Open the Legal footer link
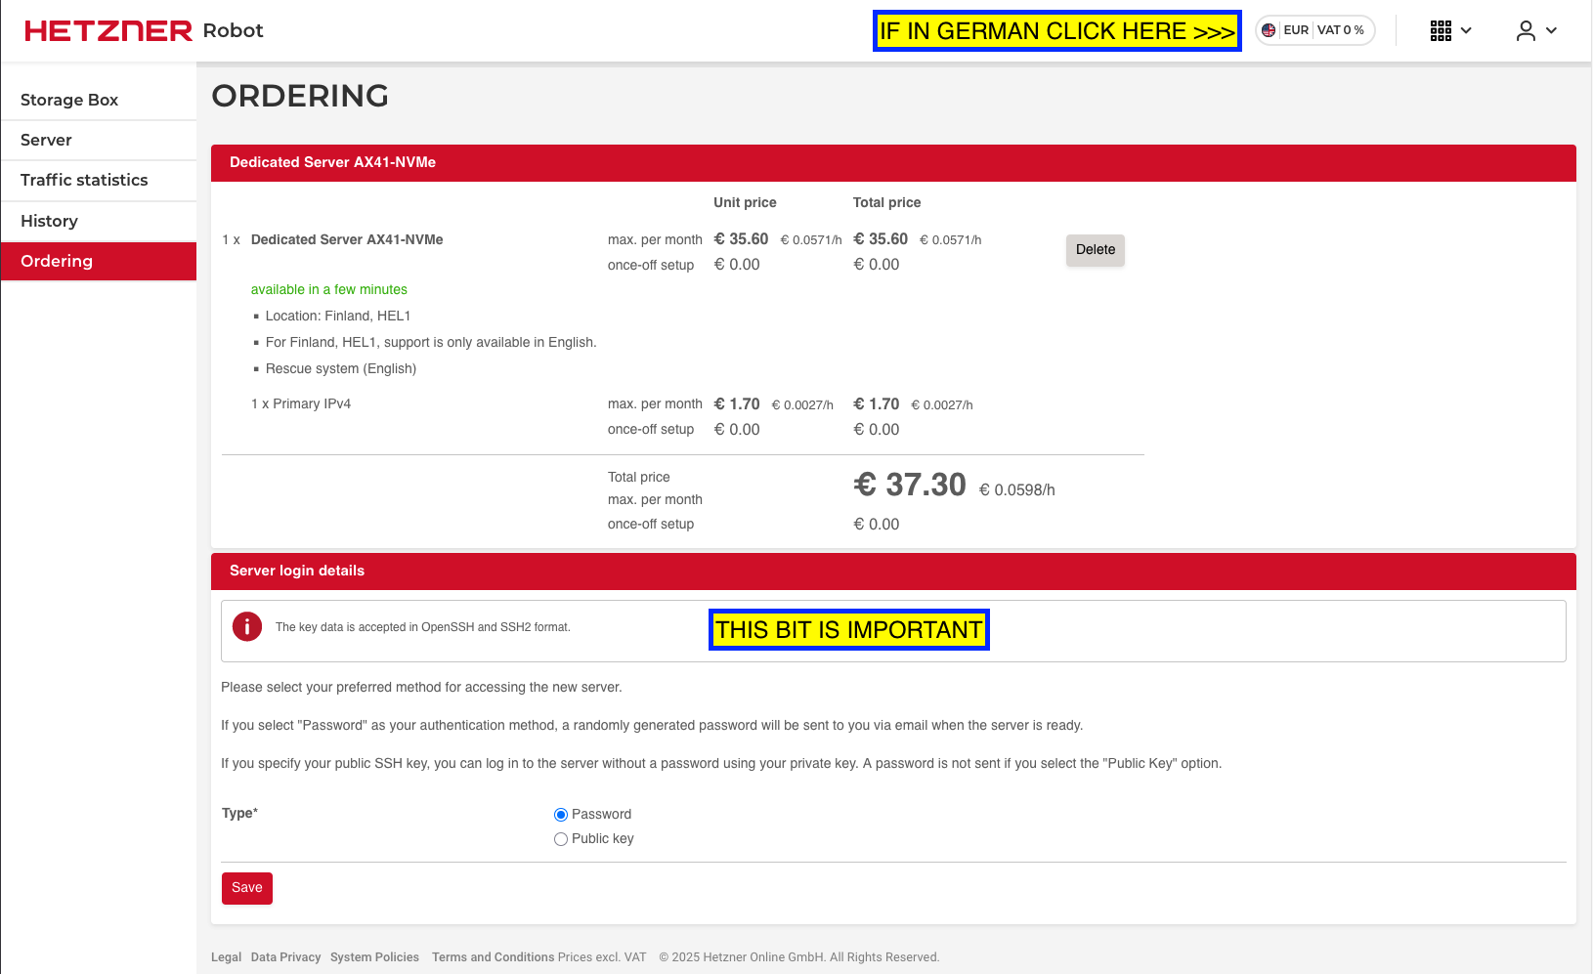 pyautogui.click(x=226, y=957)
